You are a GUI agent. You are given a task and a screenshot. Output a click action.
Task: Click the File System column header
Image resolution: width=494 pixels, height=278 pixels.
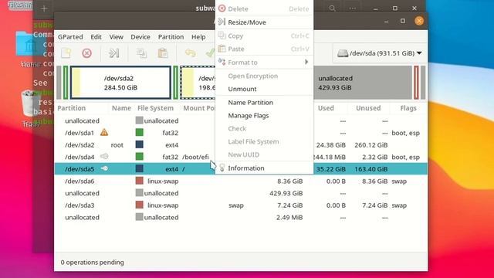coord(155,108)
